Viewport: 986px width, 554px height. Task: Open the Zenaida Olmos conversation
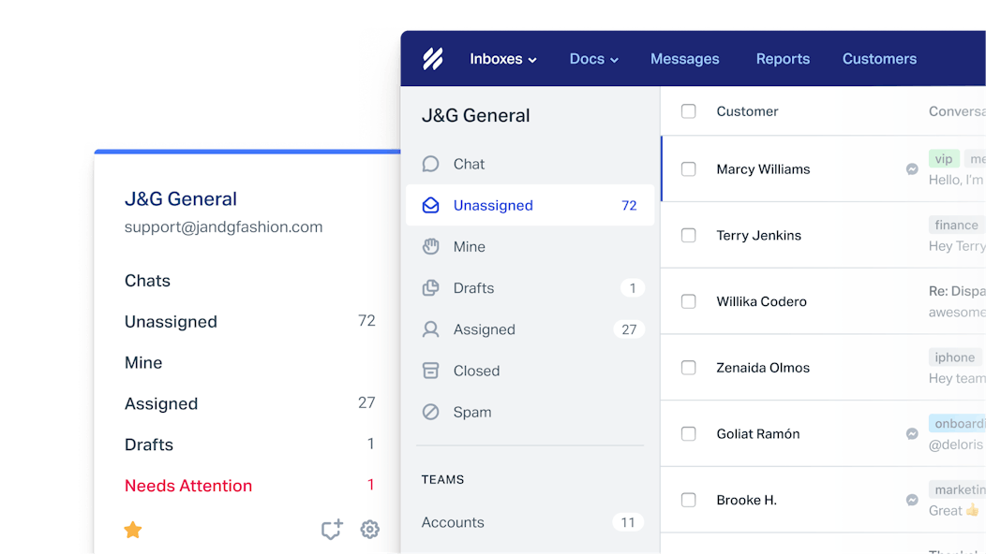click(x=824, y=368)
